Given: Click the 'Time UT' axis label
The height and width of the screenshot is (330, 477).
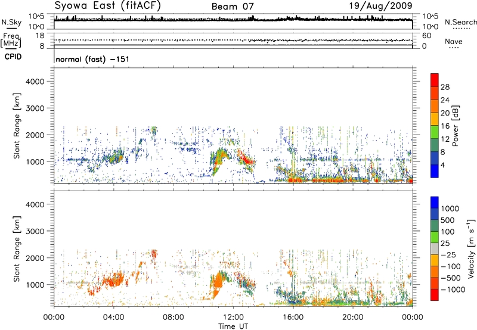Looking at the screenshot, I should click(x=233, y=326).
